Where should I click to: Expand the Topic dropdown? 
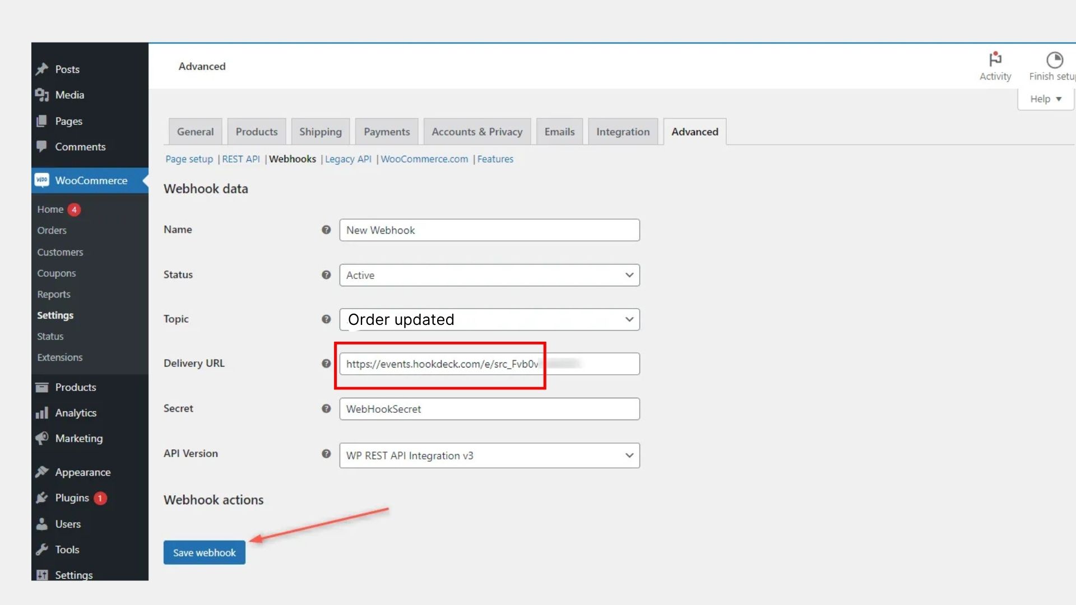click(489, 319)
